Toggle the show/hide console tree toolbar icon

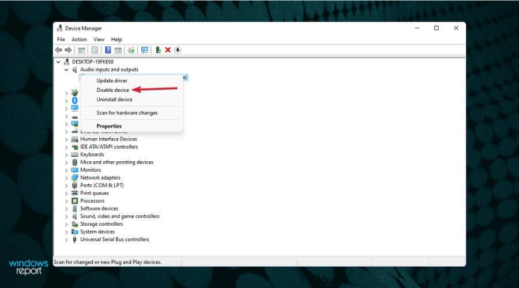81,50
